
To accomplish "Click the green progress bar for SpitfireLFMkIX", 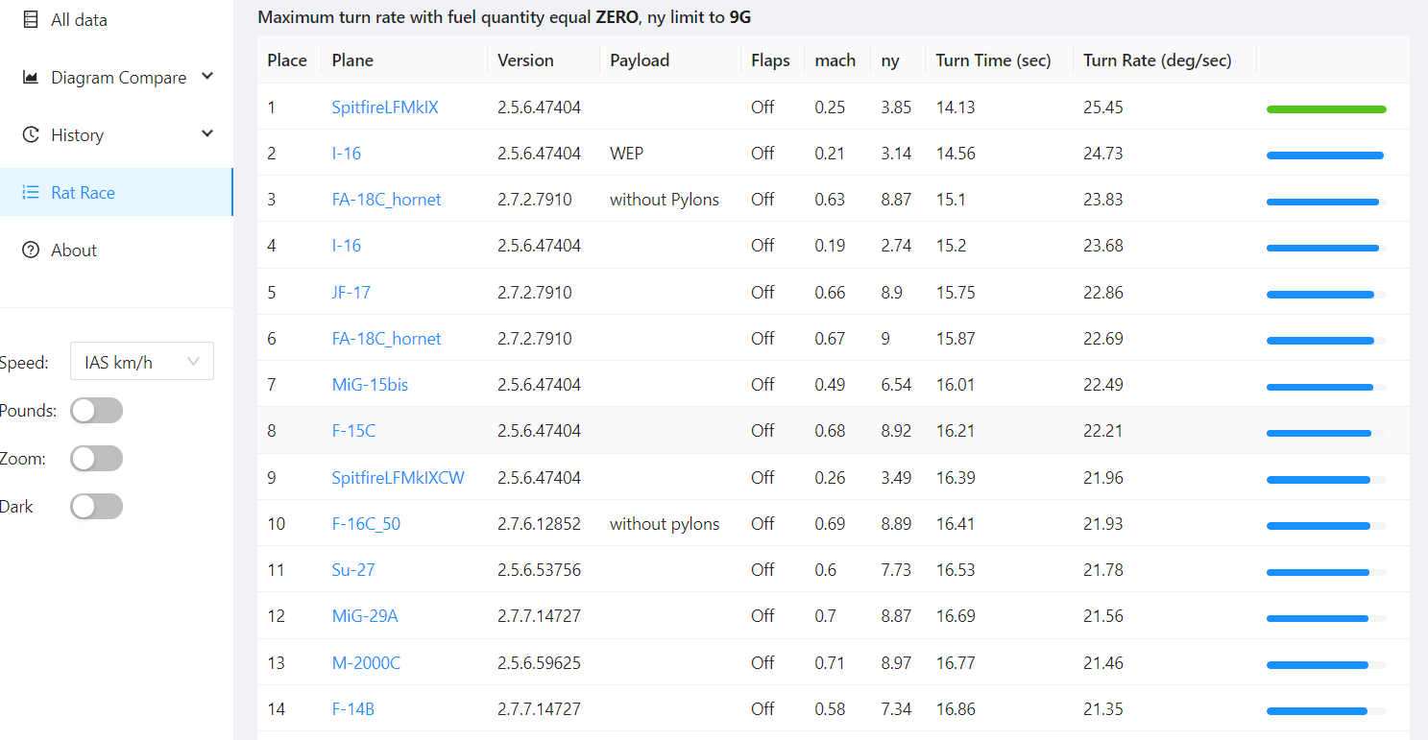I will pyautogui.click(x=1326, y=109).
